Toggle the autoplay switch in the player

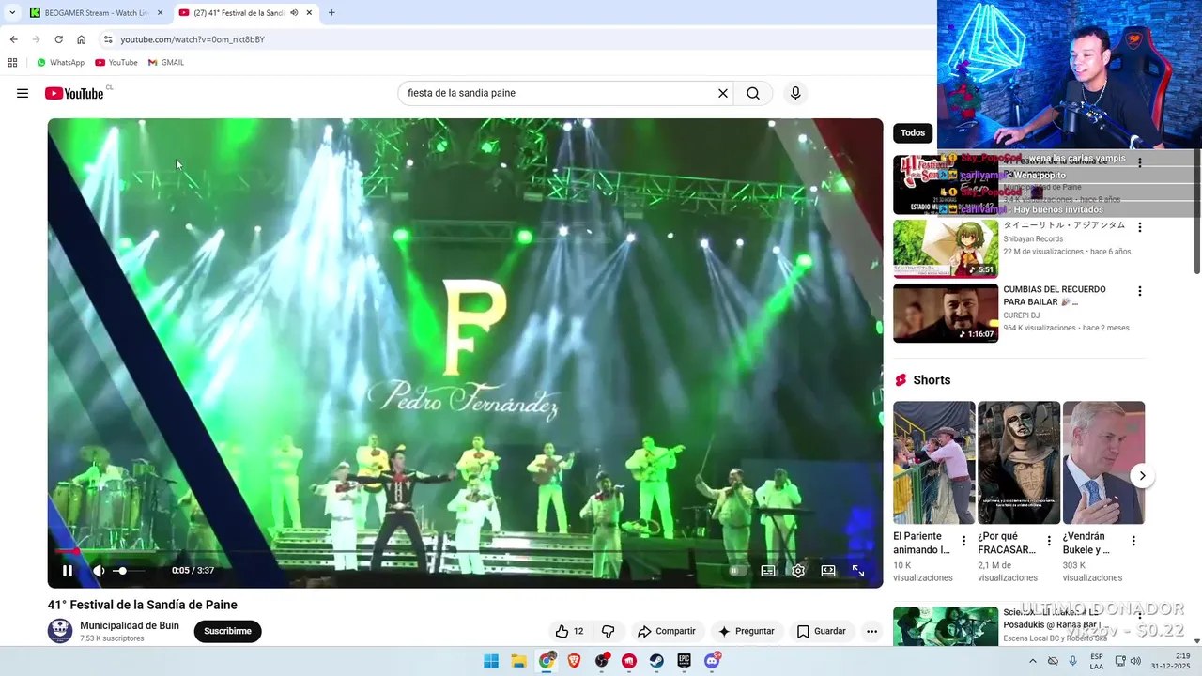pos(738,570)
